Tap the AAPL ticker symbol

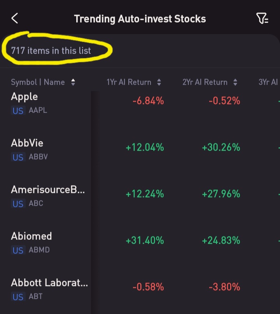[x=38, y=111]
